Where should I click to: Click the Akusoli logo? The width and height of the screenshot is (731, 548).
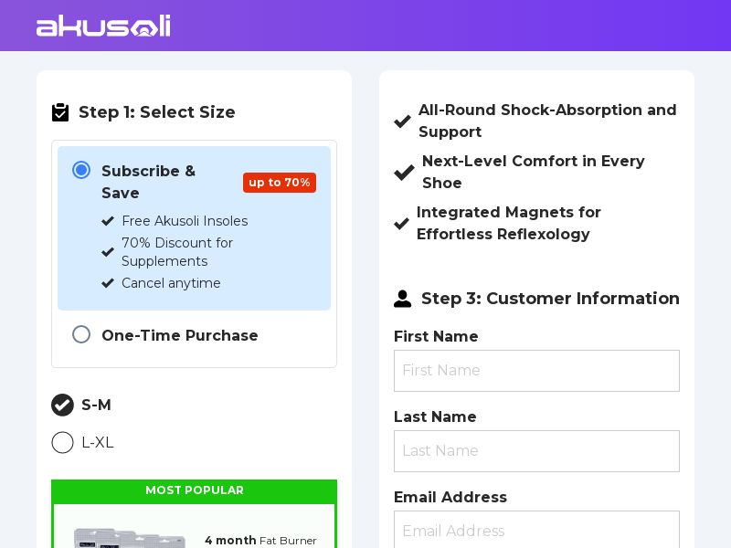tap(102, 26)
